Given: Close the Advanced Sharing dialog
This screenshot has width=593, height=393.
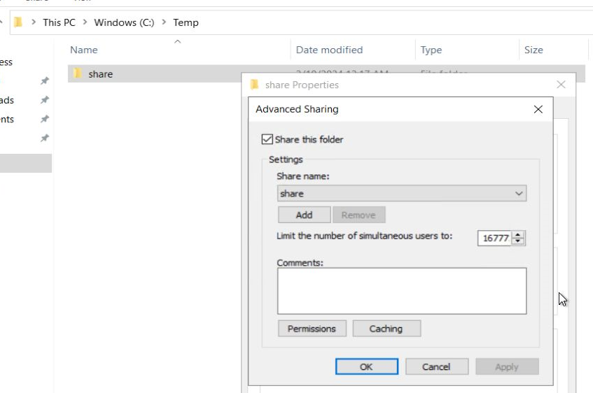Looking at the screenshot, I should 538,110.
